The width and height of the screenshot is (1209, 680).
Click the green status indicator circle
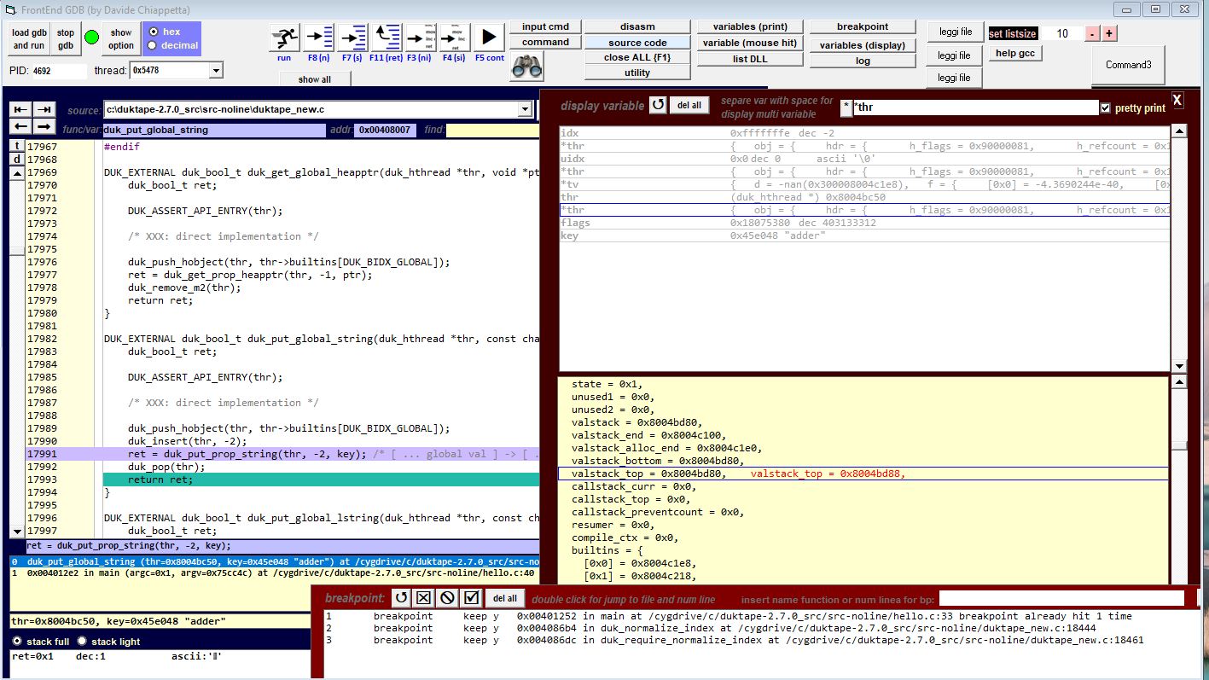click(x=92, y=38)
